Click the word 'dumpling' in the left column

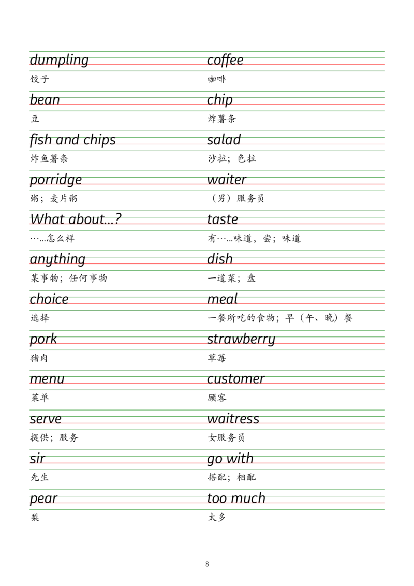pyautogui.click(x=59, y=60)
